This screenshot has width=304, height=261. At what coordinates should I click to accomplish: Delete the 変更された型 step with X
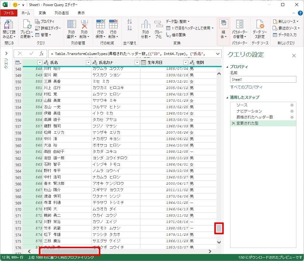pos(233,123)
